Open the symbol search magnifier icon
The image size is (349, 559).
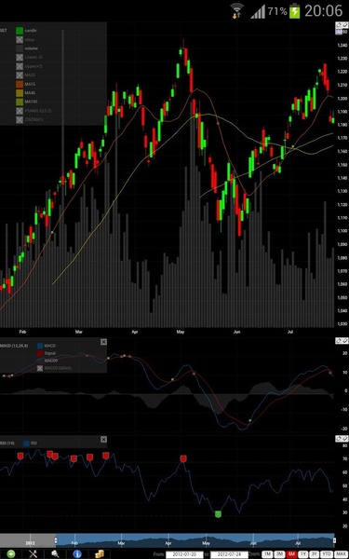[x=55, y=554]
